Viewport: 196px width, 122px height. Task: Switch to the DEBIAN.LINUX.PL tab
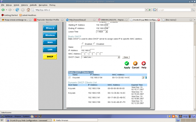coord(113,20)
